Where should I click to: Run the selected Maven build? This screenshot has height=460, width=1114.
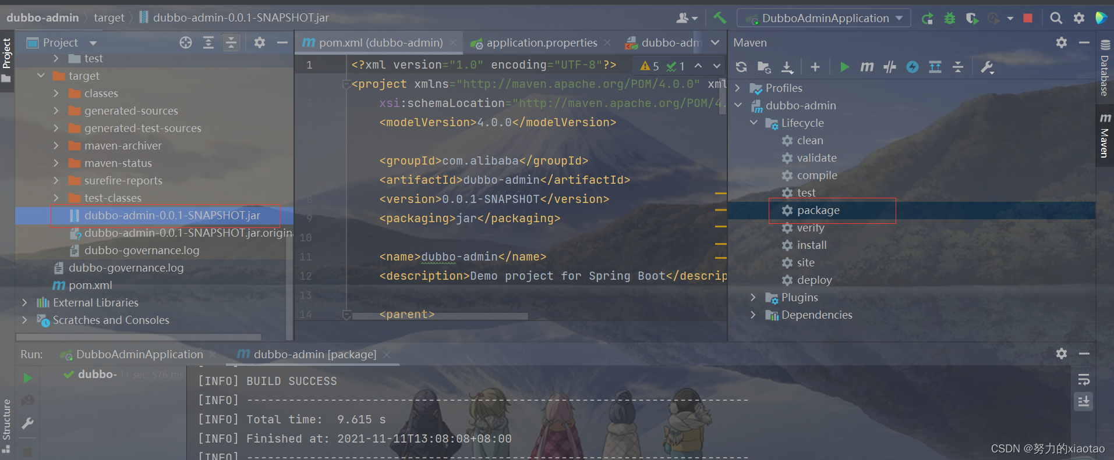pos(844,67)
